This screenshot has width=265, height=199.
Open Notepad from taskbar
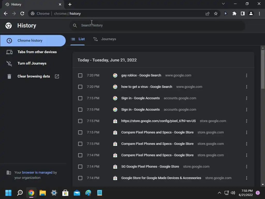(100, 193)
